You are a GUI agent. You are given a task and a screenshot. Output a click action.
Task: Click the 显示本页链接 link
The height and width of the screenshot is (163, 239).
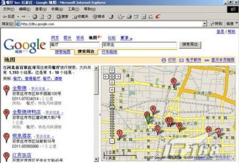223,60
